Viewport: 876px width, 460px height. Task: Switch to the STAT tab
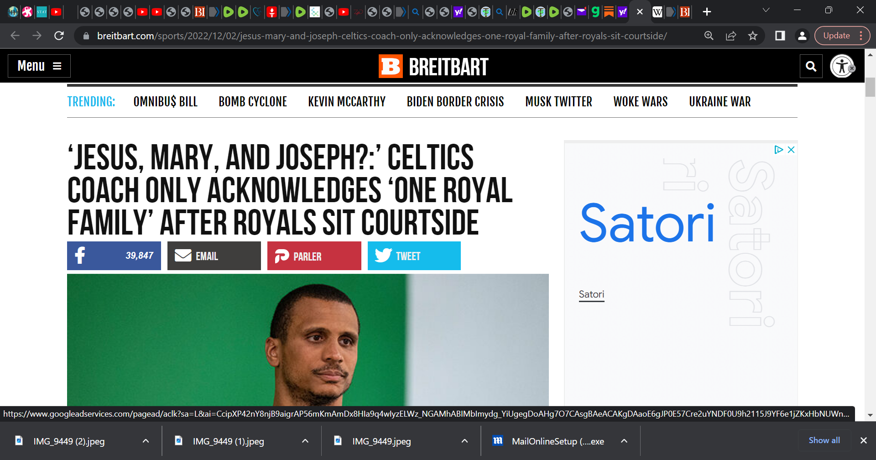click(x=42, y=12)
